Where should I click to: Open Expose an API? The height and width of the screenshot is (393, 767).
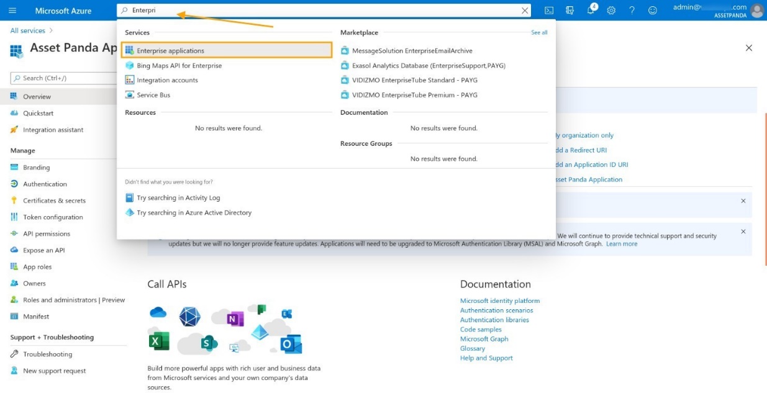43,250
